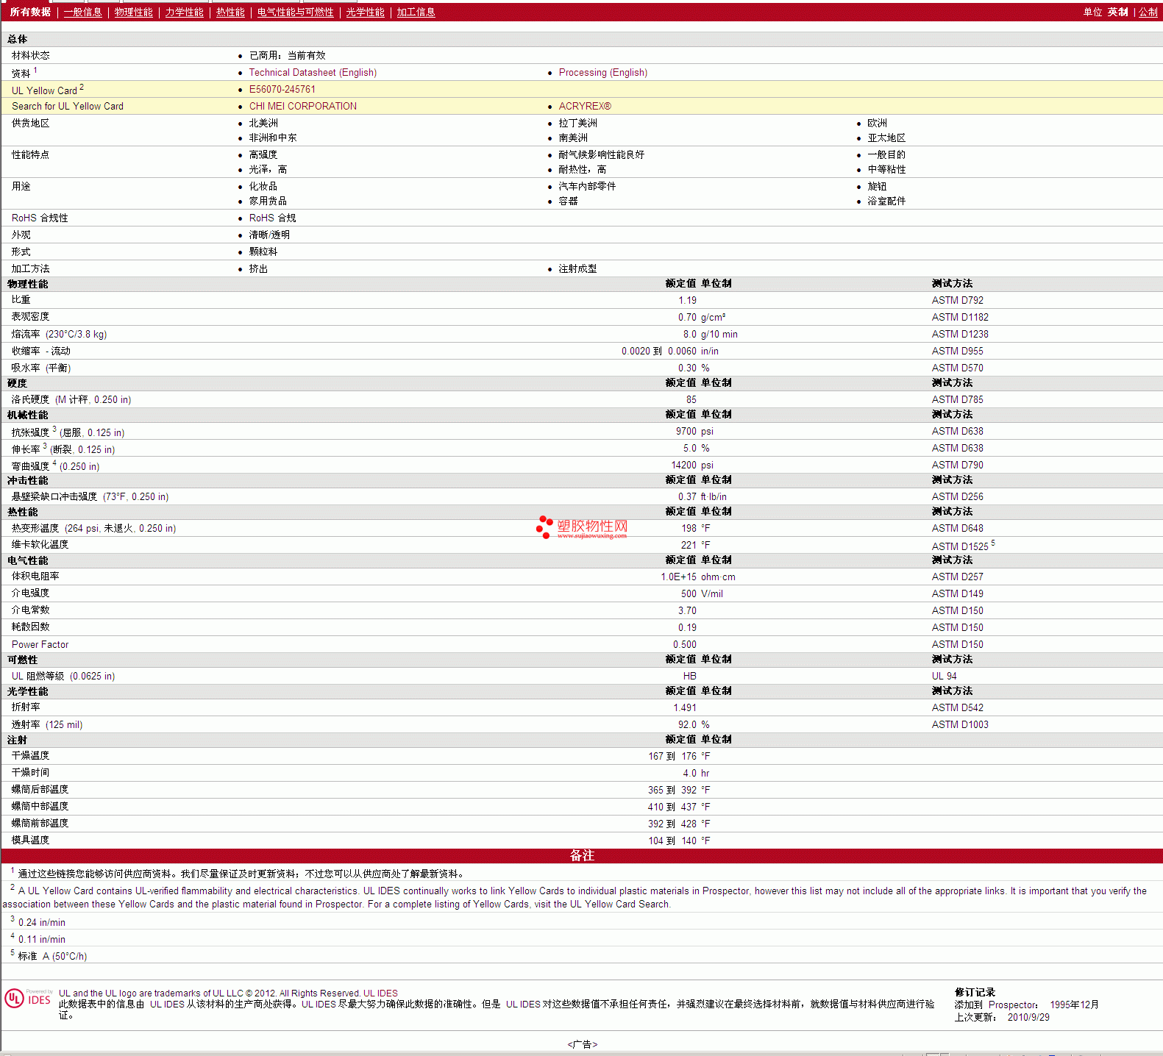This screenshot has height=1056, width=1163.
Task: Click the UL Yellow Card row label
Action: tap(44, 90)
